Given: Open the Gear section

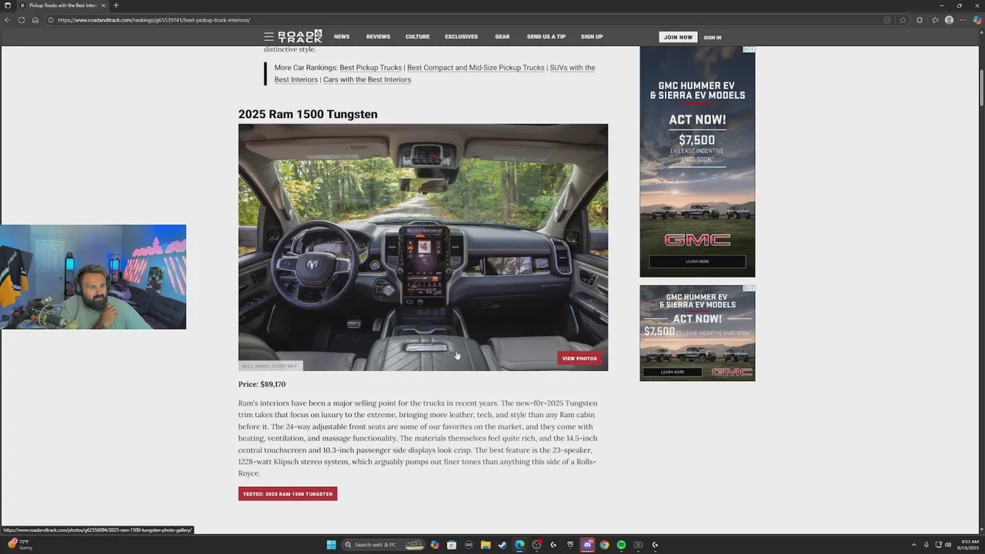Looking at the screenshot, I should pyautogui.click(x=503, y=36).
